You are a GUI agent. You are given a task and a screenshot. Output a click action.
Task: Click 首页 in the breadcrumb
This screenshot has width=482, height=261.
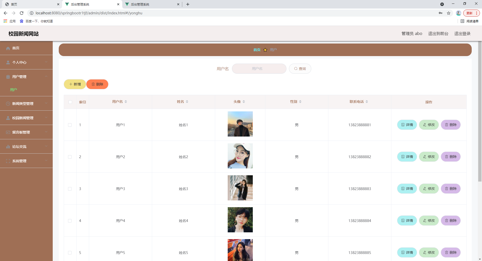point(257,50)
